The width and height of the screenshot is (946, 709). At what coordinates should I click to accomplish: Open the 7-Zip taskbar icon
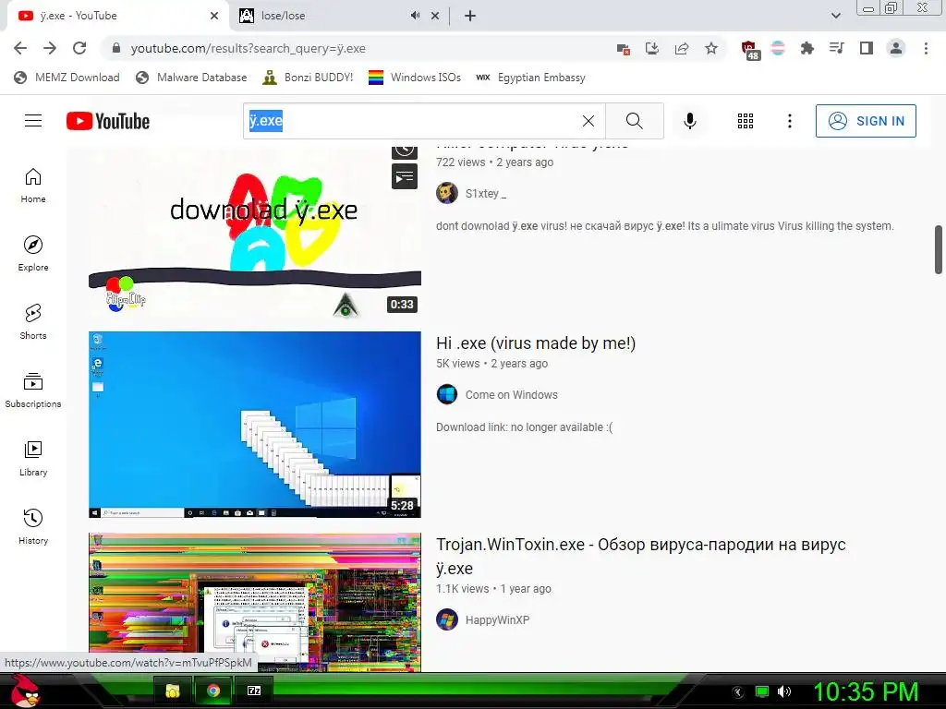point(254,691)
